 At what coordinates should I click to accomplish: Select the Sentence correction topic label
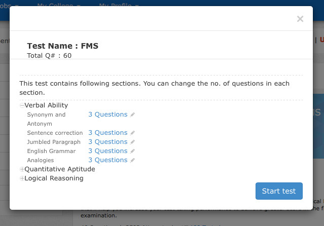[x=53, y=133]
